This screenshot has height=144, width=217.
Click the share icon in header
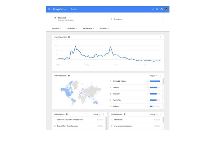coord(153,9)
